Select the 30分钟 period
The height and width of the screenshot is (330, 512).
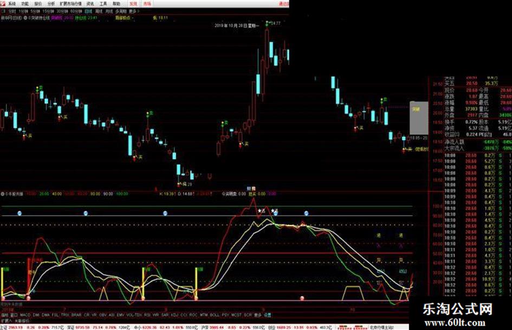62,11
